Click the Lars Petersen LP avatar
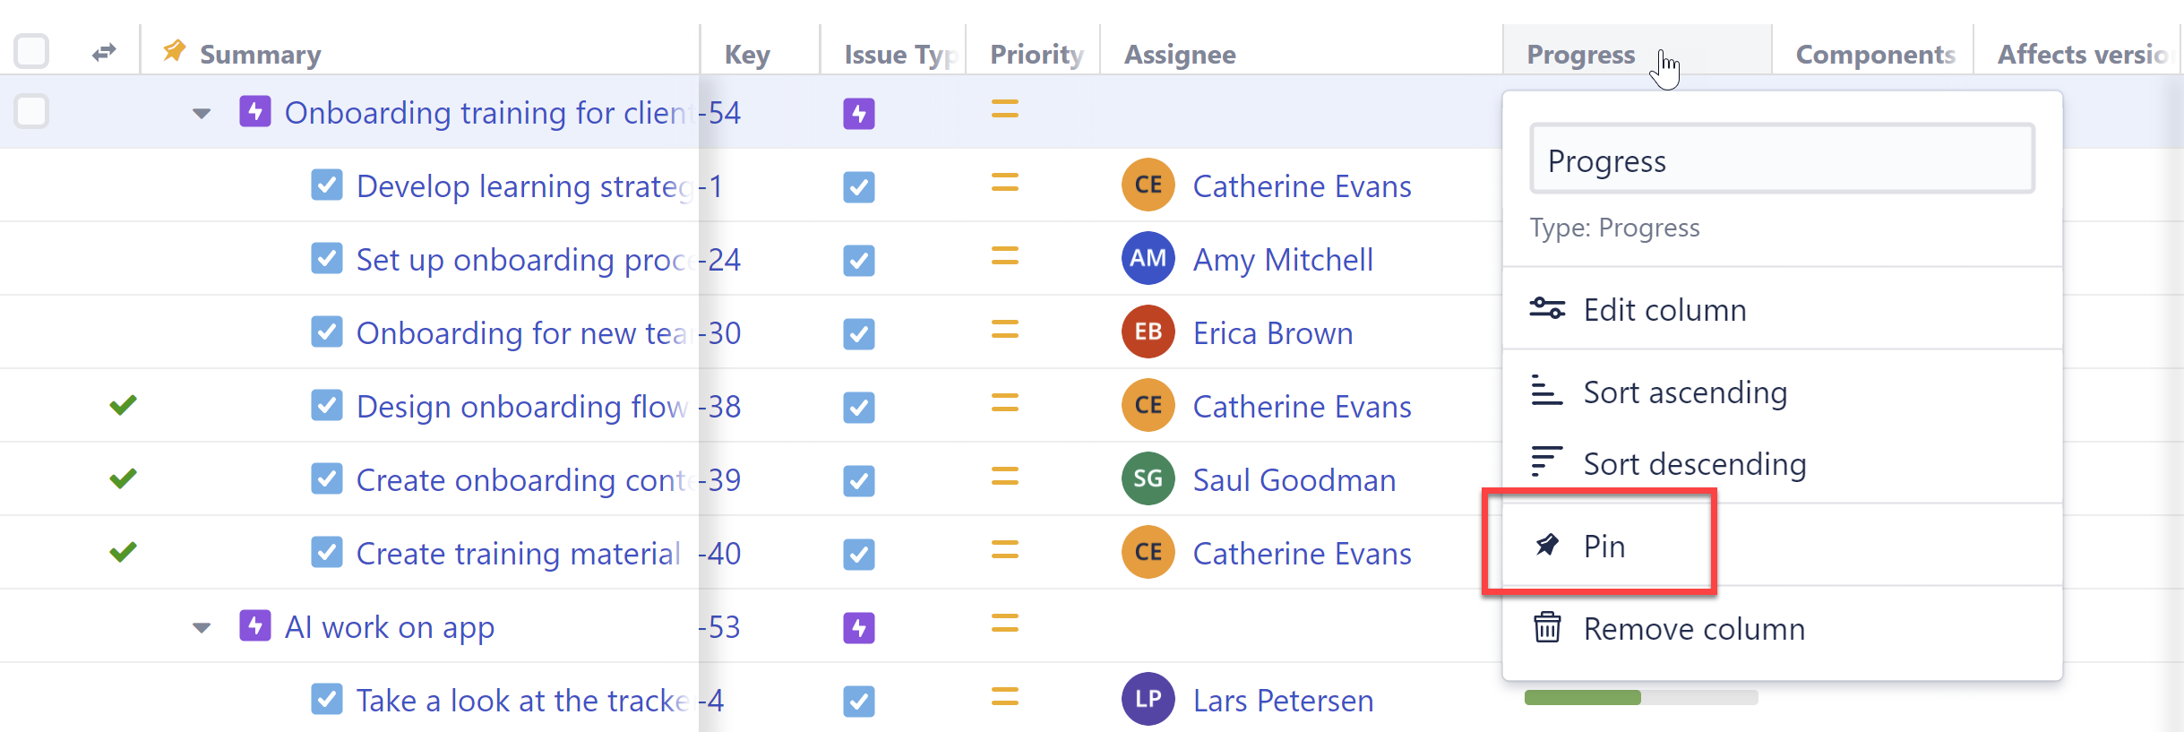The image size is (2184, 732). 1148,700
